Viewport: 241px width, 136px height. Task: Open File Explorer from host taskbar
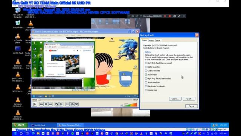pos(38,133)
